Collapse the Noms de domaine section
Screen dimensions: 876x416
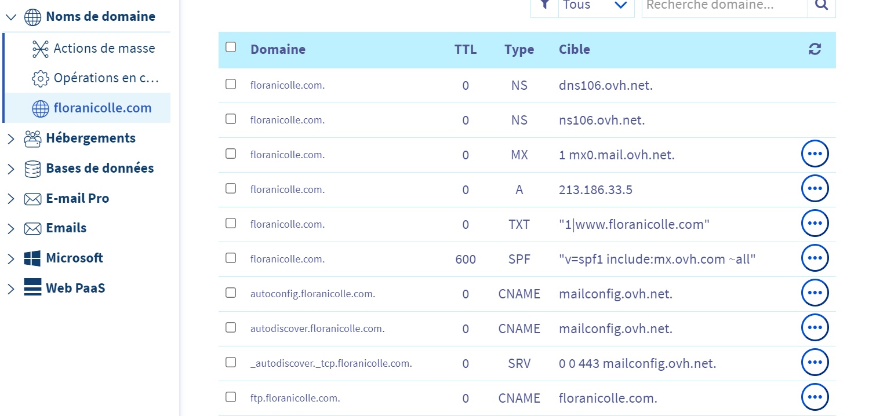click(10, 17)
